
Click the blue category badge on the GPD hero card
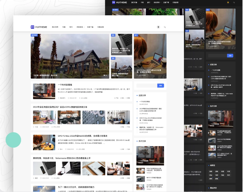pyautogui.click(x=136, y=35)
